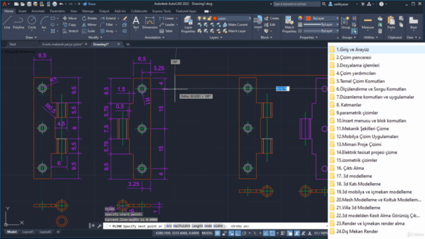Screen dimensions: 425x239
Task: Click the Group tool
Action: click(345, 23)
